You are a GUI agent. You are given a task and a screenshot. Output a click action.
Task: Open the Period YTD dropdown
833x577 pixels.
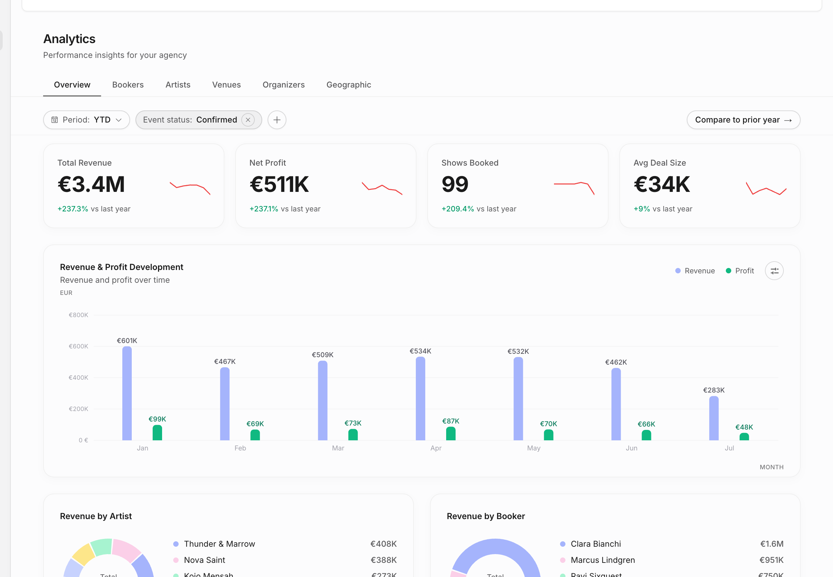click(x=87, y=120)
